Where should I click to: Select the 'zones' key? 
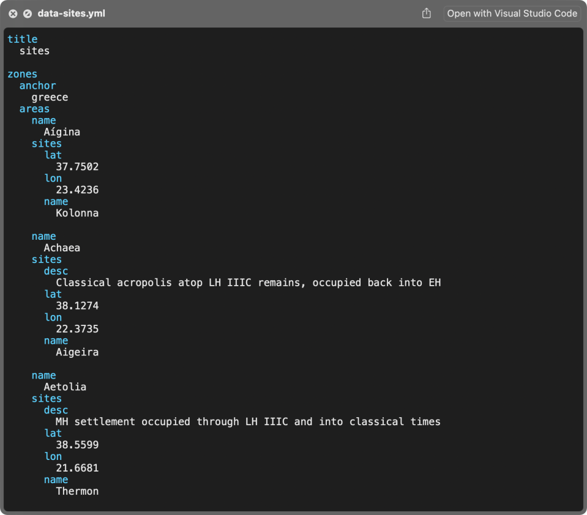[x=22, y=74]
